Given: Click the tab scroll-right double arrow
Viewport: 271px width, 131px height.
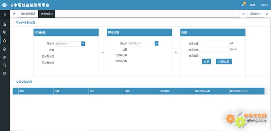Looking at the screenshot, I should click(244, 14).
